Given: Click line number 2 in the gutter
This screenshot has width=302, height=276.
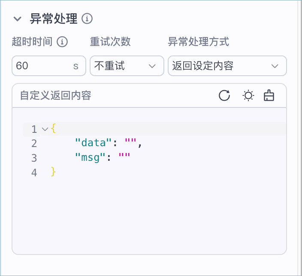Looking at the screenshot, I should [x=34, y=144].
